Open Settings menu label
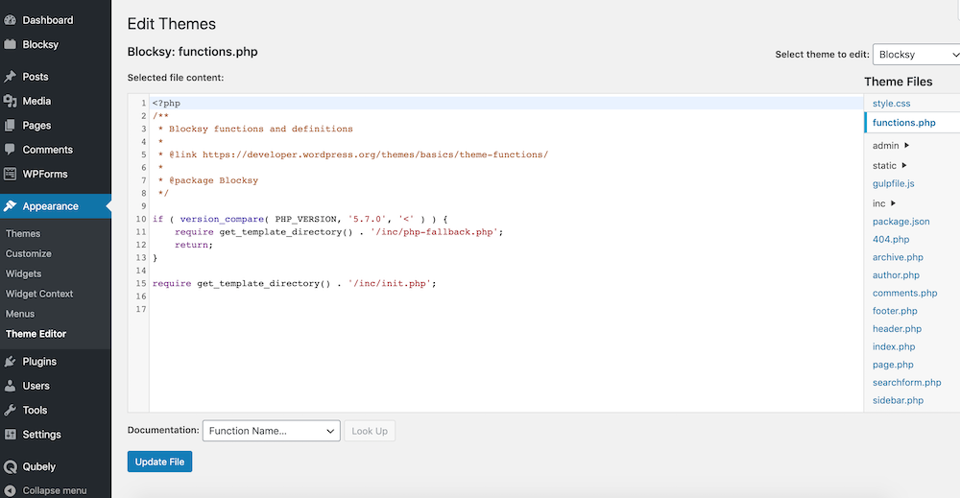The image size is (960, 498). pyautogui.click(x=41, y=435)
